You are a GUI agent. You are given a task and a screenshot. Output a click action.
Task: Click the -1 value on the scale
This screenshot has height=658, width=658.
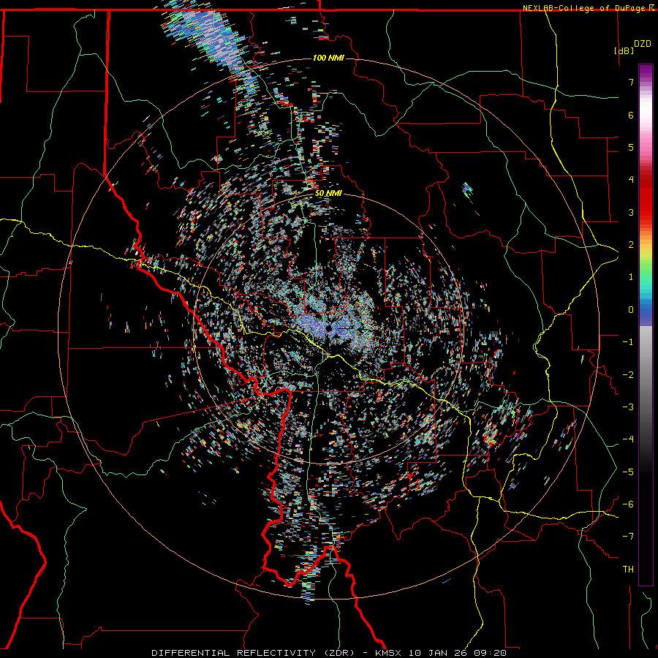[x=628, y=342]
